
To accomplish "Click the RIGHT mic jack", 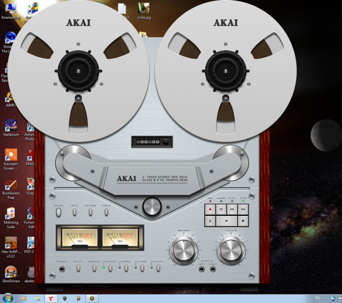I will (213, 269).
